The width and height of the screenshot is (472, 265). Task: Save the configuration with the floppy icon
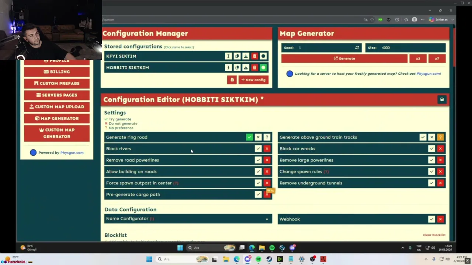(x=442, y=99)
